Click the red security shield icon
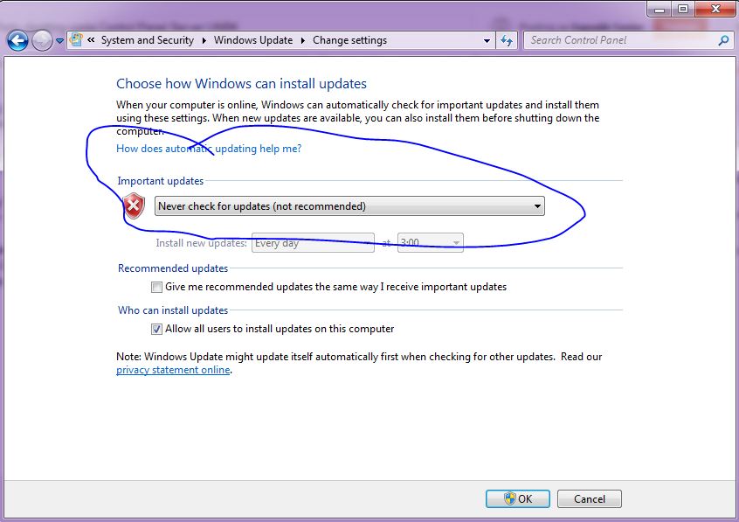739x522 pixels. pos(133,205)
